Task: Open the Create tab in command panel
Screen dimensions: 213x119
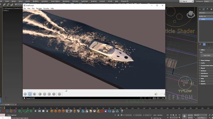Action: (200, 9)
